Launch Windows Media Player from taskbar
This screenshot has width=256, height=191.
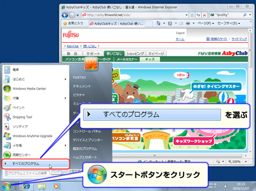(x=56, y=186)
